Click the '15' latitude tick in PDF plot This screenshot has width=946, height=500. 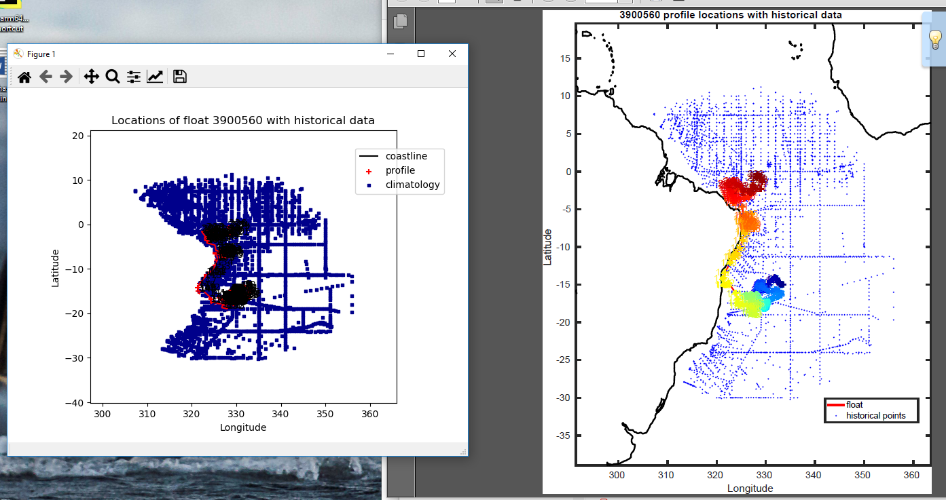coord(565,58)
